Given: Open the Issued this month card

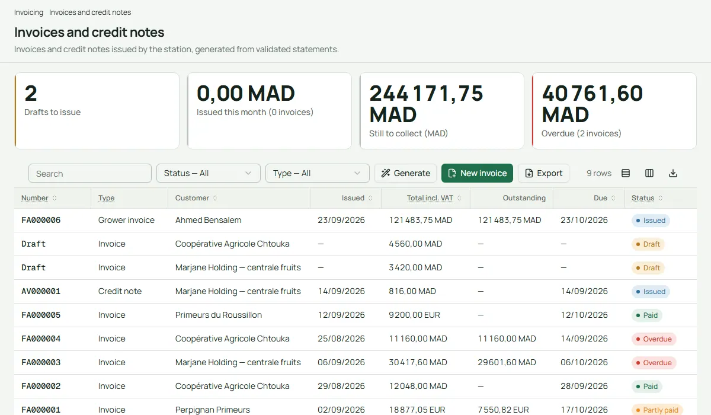Looking at the screenshot, I should (x=270, y=111).
